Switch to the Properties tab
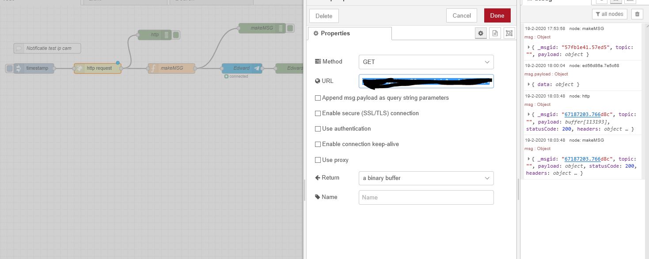 349,33
